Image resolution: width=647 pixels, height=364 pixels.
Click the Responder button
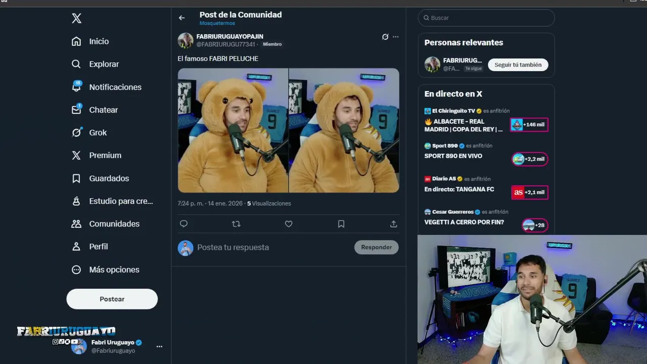coord(377,247)
